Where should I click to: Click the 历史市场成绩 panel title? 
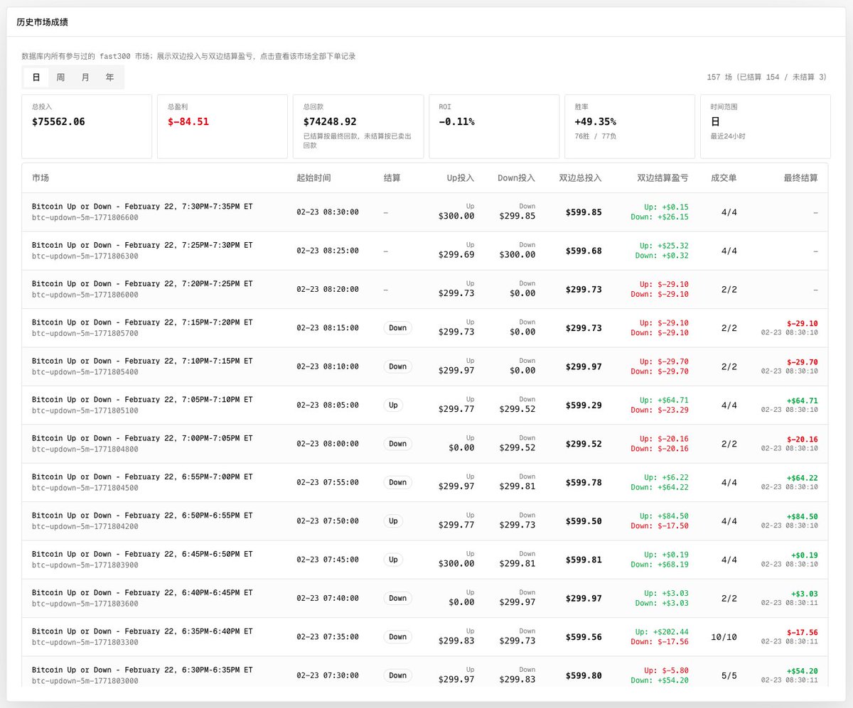click(42, 22)
